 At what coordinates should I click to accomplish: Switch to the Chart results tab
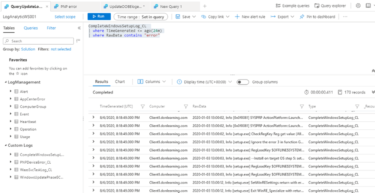120,81
